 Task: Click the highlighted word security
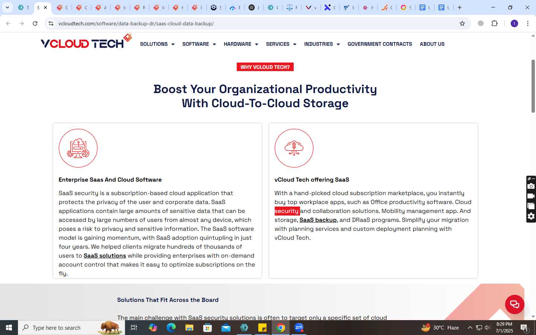pyautogui.click(x=287, y=211)
